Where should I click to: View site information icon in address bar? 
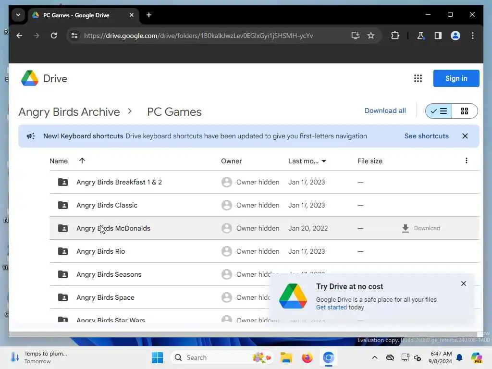74,36
